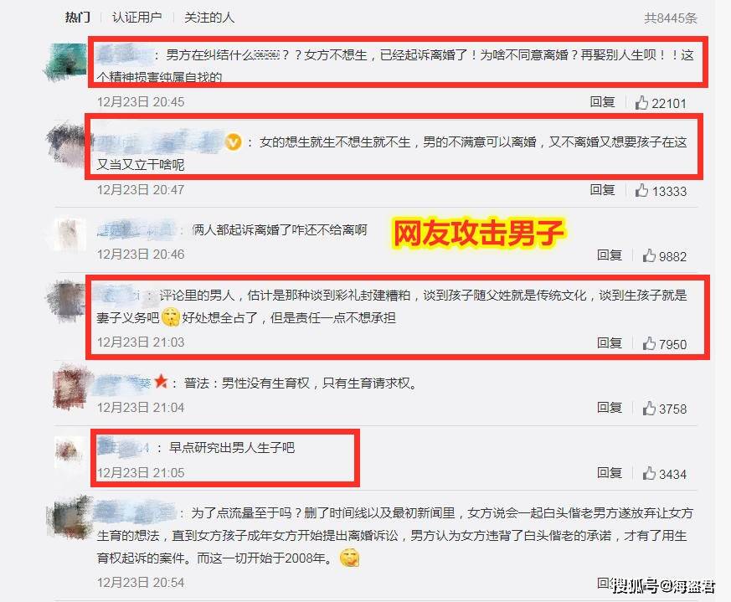
Task: Switch to the 热门 tab
Action: point(77,18)
